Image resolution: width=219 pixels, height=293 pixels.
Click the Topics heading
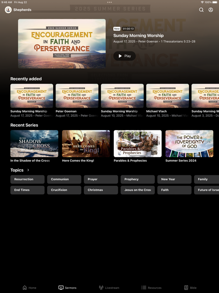coord(17,170)
